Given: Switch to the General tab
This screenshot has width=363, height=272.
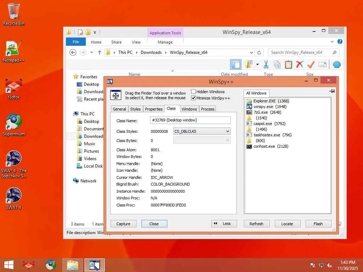Looking at the screenshot, I should (119, 109).
